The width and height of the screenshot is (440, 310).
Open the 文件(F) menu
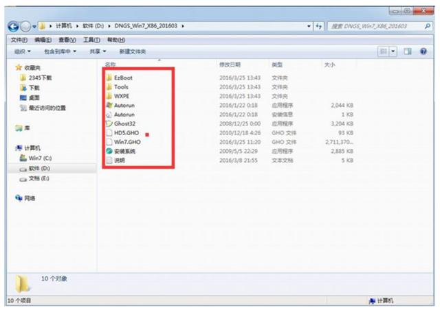(19, 40)
